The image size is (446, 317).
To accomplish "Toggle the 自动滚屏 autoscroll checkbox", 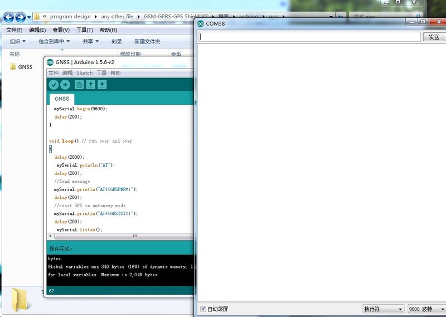I will 203,309.
